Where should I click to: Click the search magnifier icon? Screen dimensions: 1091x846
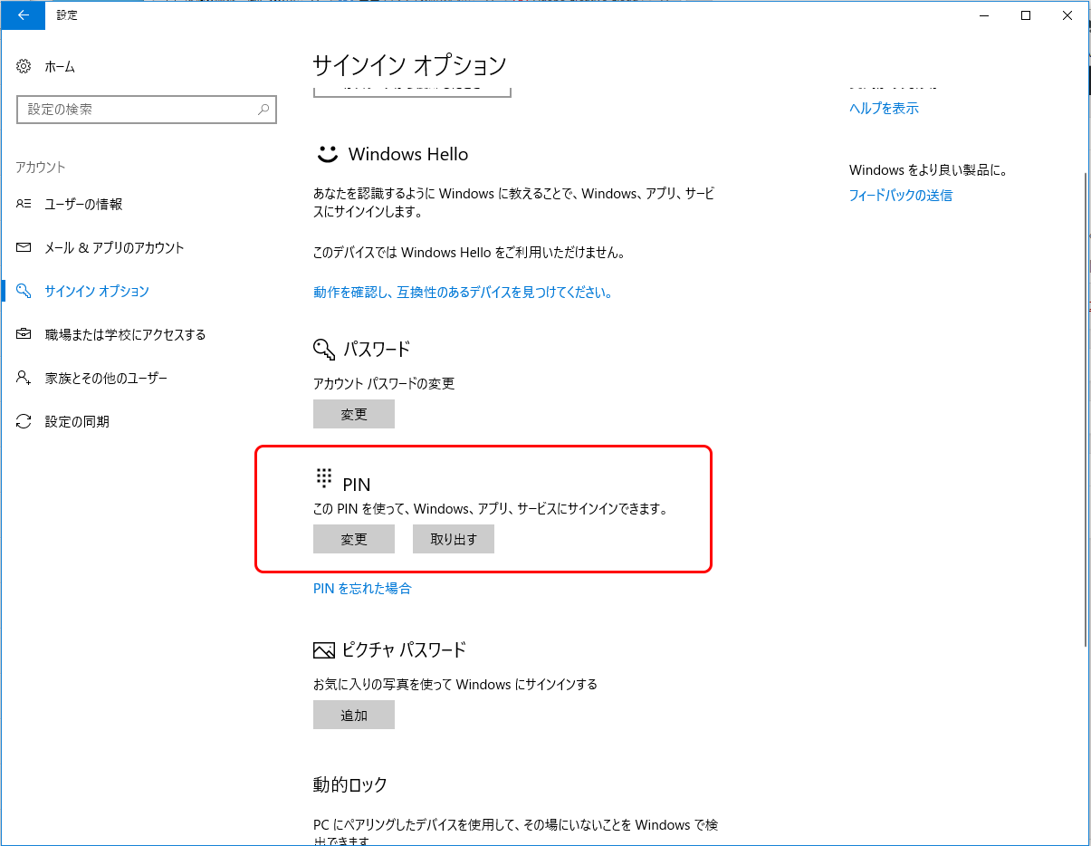263,110
